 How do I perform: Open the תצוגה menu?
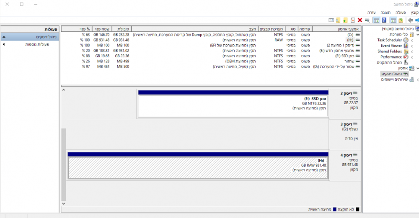(385, 13)
